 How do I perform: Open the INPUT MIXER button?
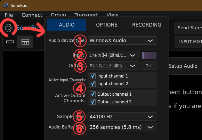(x=188, y=42)
